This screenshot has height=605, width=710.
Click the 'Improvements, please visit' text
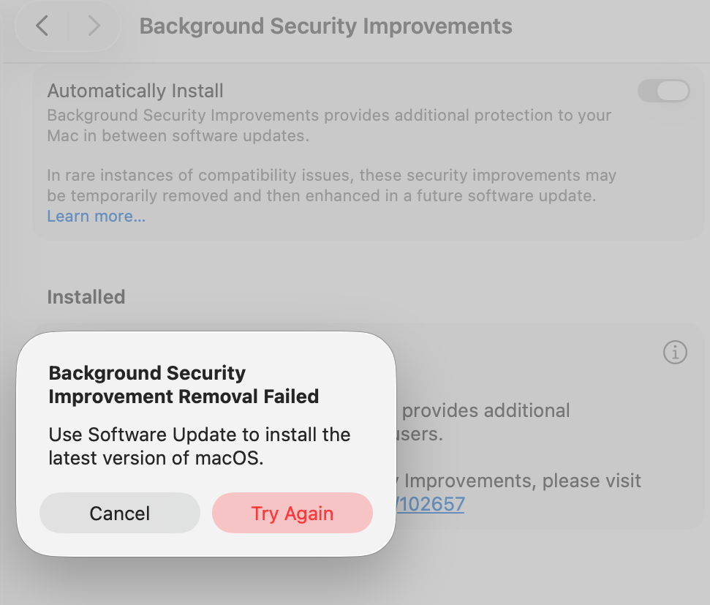(x=522, y=481)
